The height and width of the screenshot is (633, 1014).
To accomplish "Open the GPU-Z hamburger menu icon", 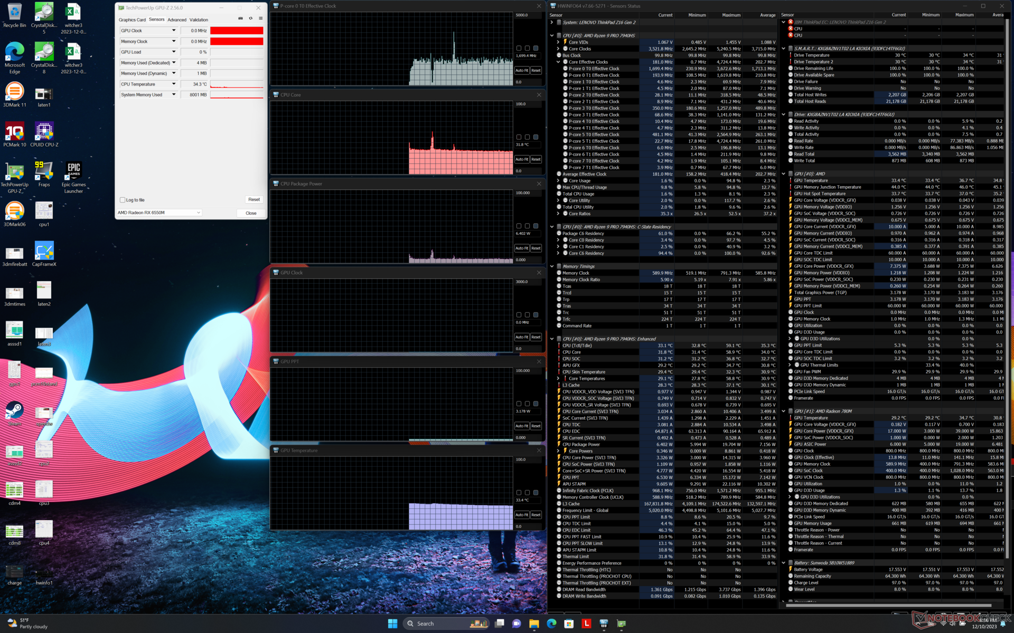I will click(x=260, y=18).
